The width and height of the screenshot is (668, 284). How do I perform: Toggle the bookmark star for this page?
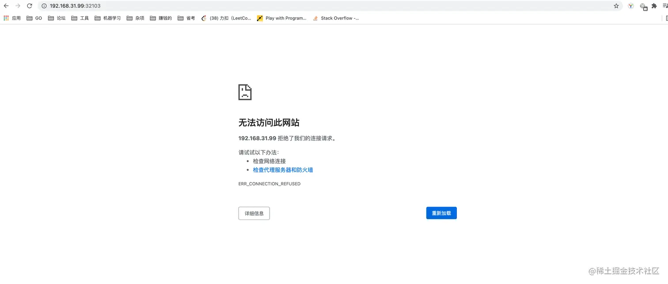616,6
